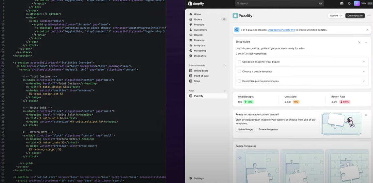
Task: Click the Puzzlify app icon in sidebar
Action: click(x=191, y=96)
